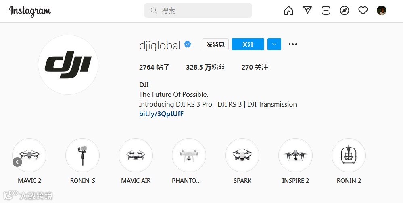View the 328.5 万 followers list
Image resolution: width=403 pixels, height=203 pixels.
pyautogui.click(x=206, y=67)
